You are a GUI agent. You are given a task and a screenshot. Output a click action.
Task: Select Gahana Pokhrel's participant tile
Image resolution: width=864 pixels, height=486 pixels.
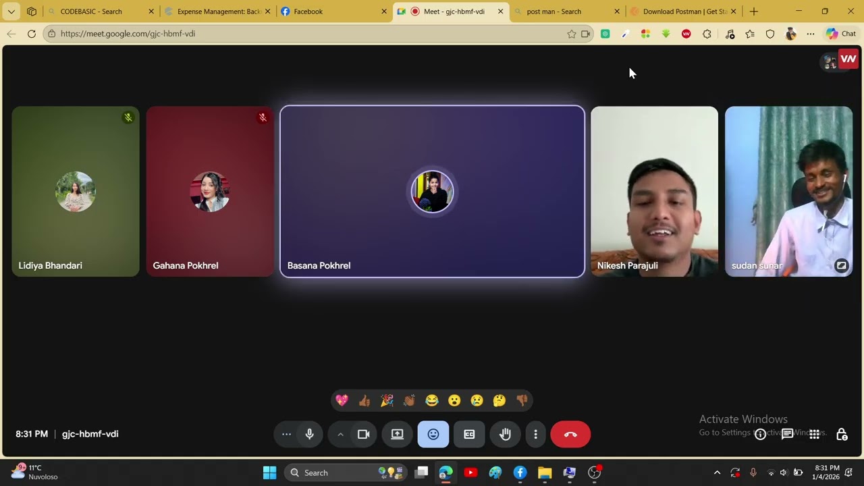click(x=210, y=191)
